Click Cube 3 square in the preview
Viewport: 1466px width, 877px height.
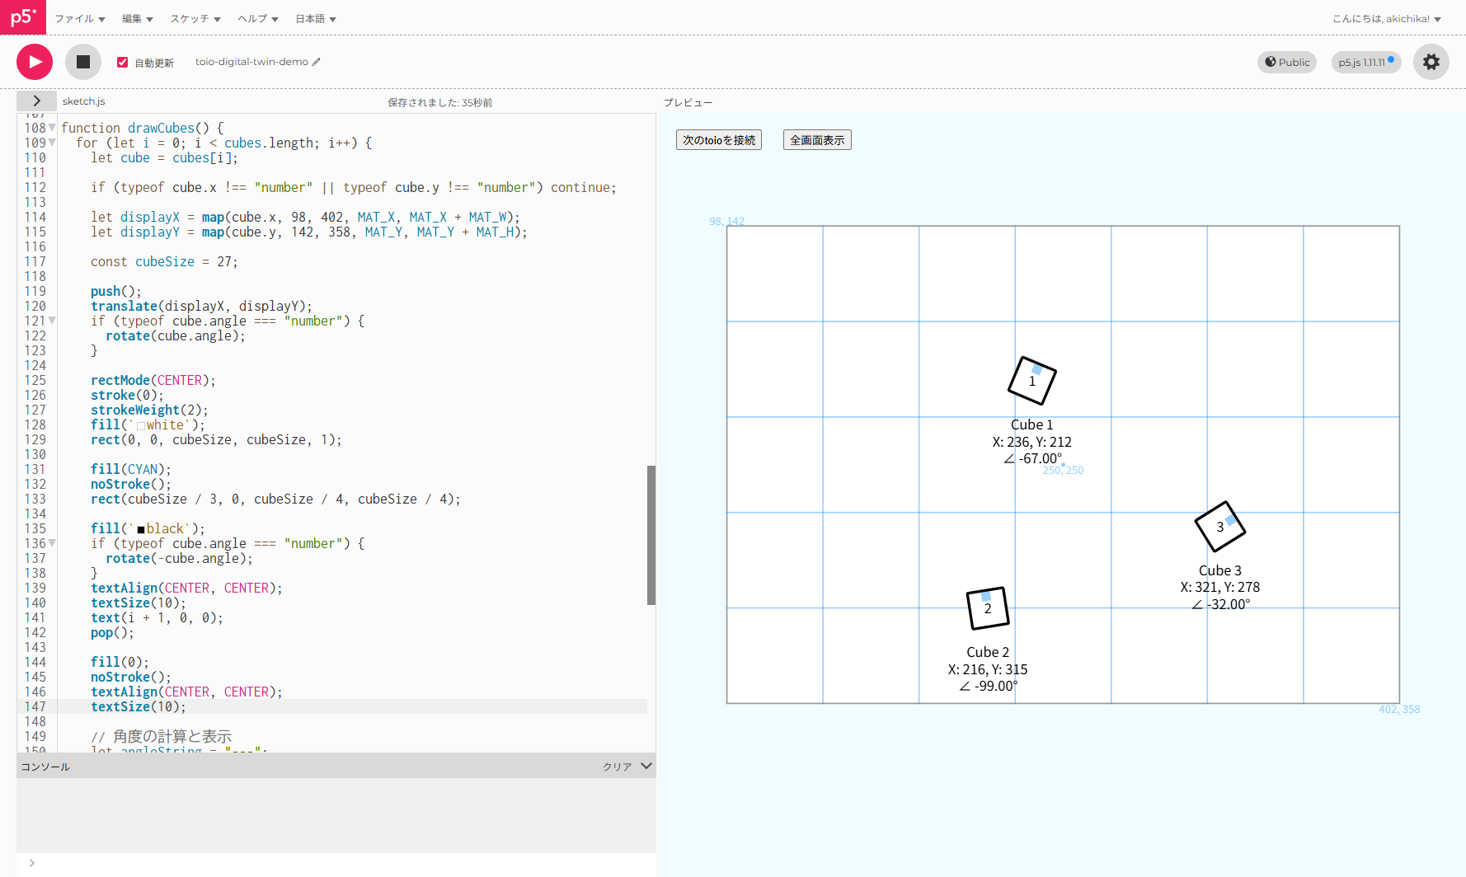click(x=1220, y=527)
